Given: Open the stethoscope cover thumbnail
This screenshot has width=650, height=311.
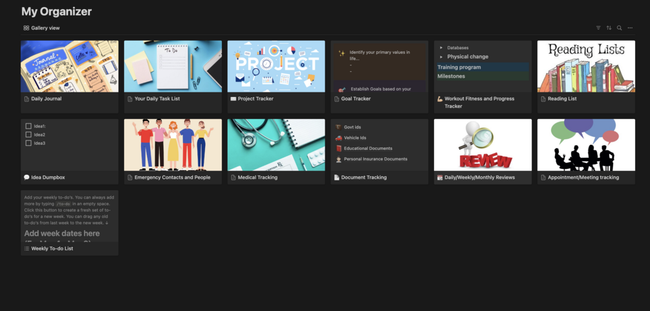Looking at the screenshot, I should click(x=276, y=145).
